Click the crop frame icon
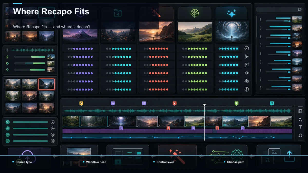 pos(247,65)
